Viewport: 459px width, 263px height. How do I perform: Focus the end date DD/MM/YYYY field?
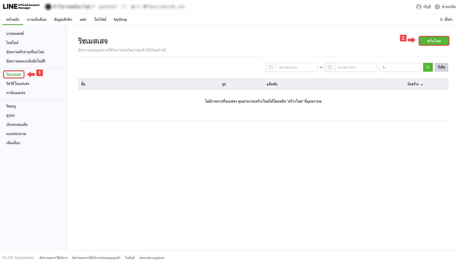click(356, 67)
